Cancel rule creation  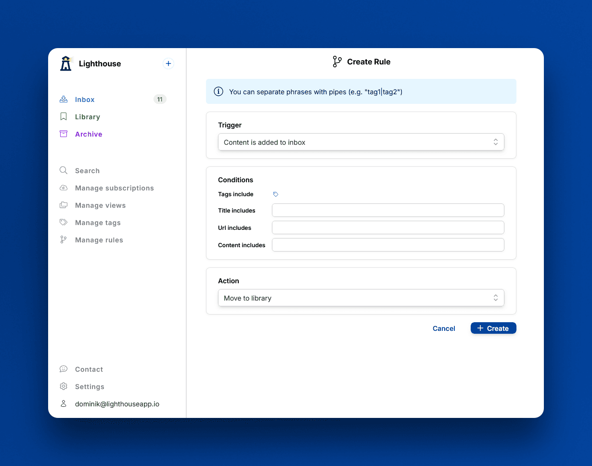(x=444, y=328)
